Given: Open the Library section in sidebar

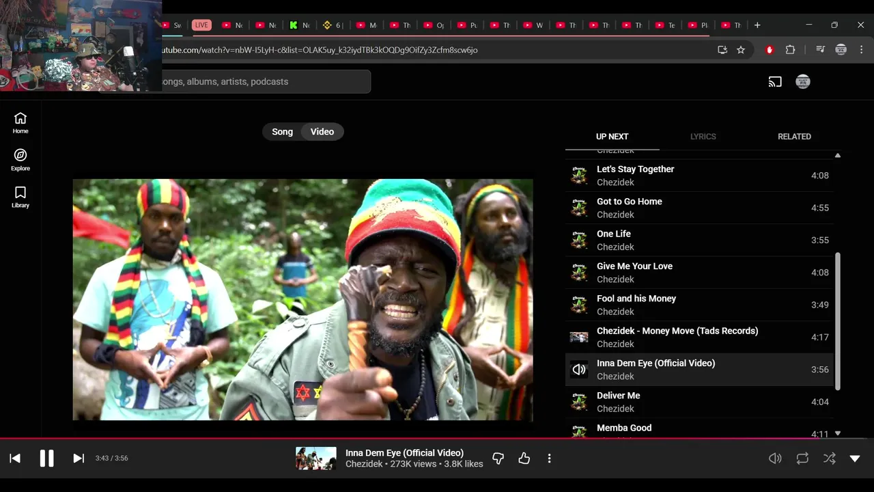Looking at the screenshot, I should pyautogui.click(x=20, y=197).
